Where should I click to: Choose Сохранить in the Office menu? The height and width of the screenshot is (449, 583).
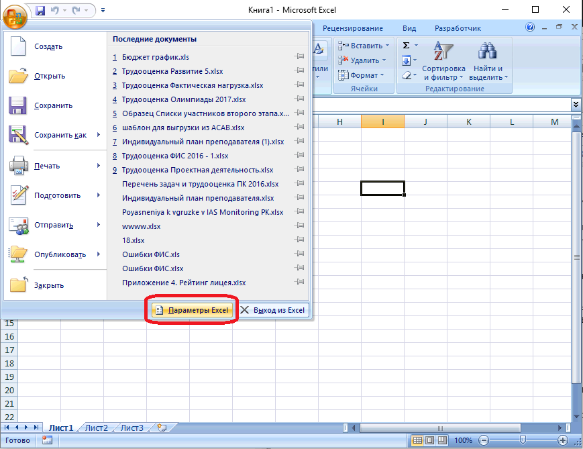click(x=56, y=105)
